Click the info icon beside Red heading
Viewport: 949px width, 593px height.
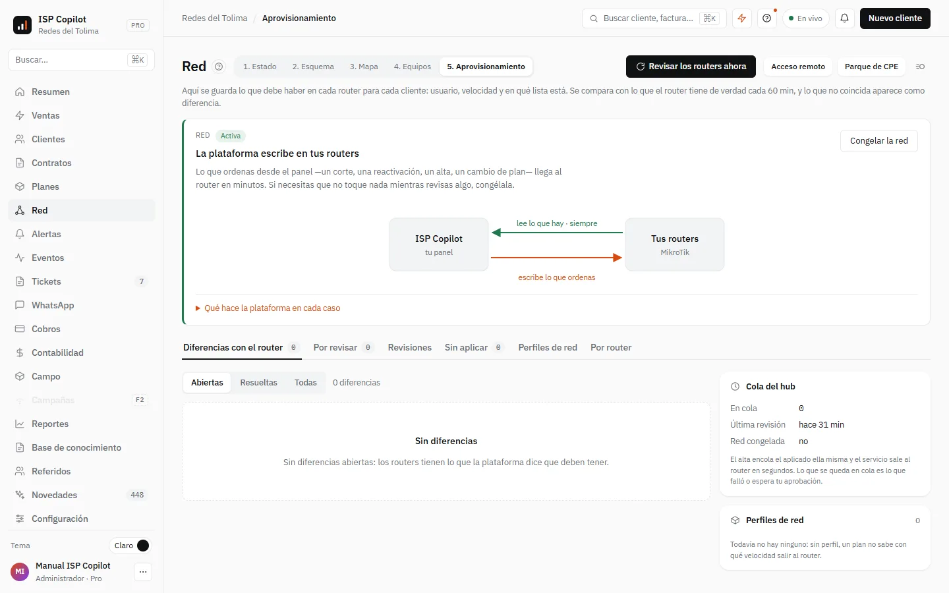219,67
